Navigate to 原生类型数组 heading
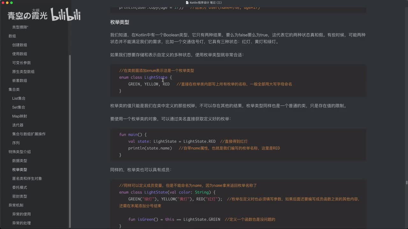Image resolution: width=408 pixels, height=229 pixels. [x=23, y=72]
